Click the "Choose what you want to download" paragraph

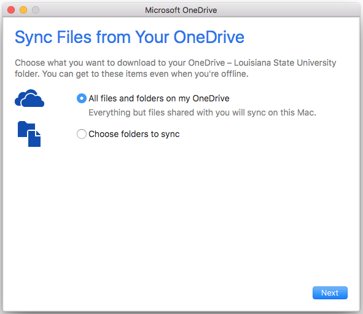click(x=176, y=68)
